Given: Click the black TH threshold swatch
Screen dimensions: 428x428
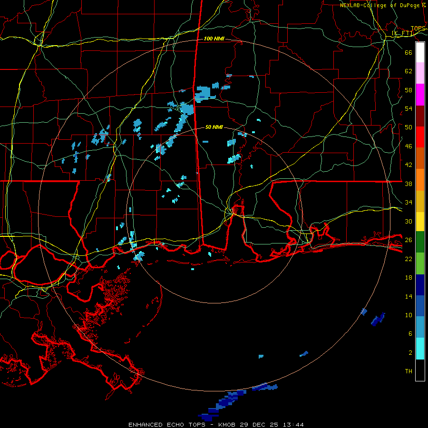Looking at the screenshot, I should pyautogui.click(x=420, y=370).
